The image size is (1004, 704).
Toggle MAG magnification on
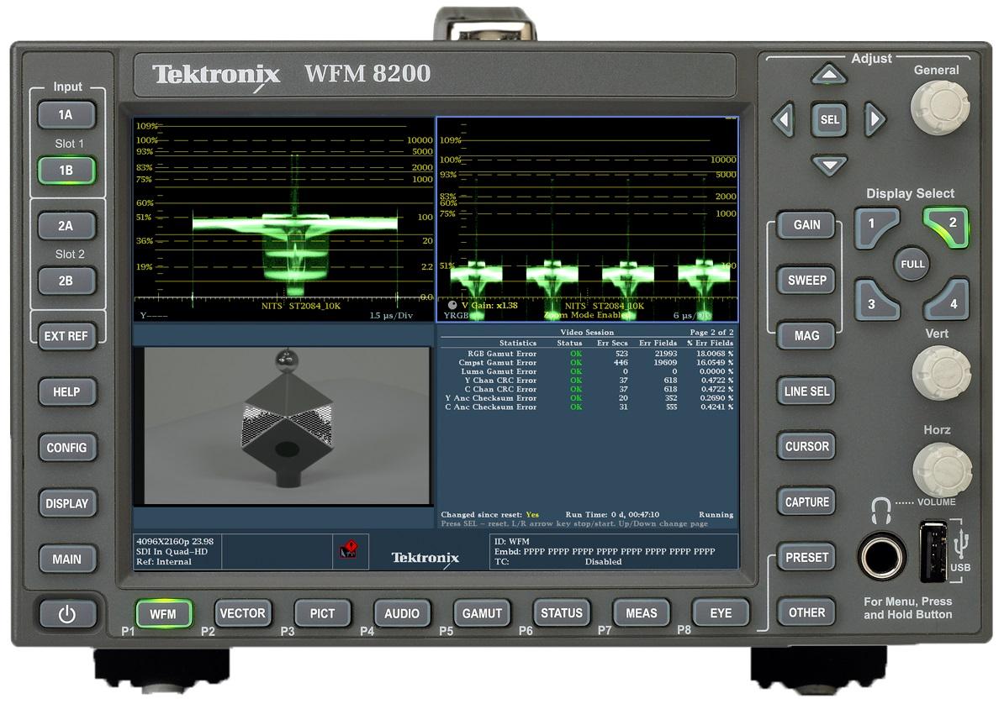click(806, 335)
